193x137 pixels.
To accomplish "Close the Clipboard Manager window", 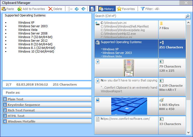I will point(186,3).
